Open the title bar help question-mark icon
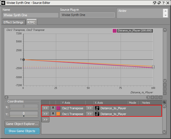This screenshot has height=139, width=171. coord(163,3)
